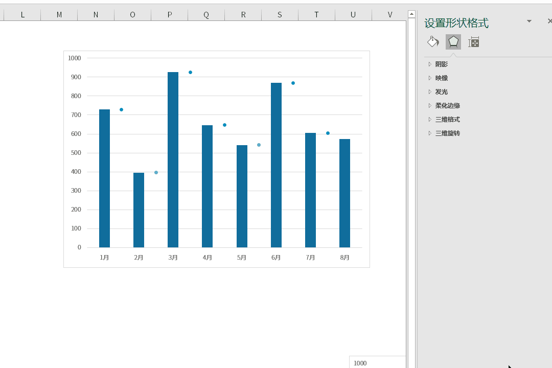Image resolution: width=552 pixels, height=368 pixels.
Task: Close the 设置形状格式 pane
Action: (x=549, y=21)
